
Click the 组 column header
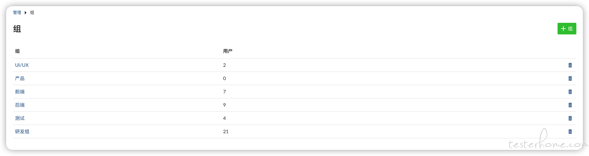[x=17, y=51]
